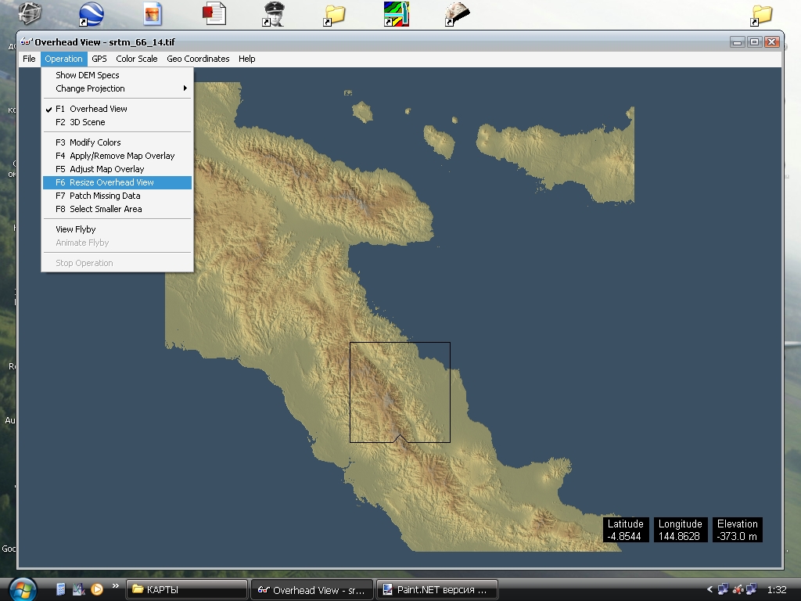This screenshot has width=801, height=601.
Task: Click inside the square selection on map
Action: click(400, 391)
